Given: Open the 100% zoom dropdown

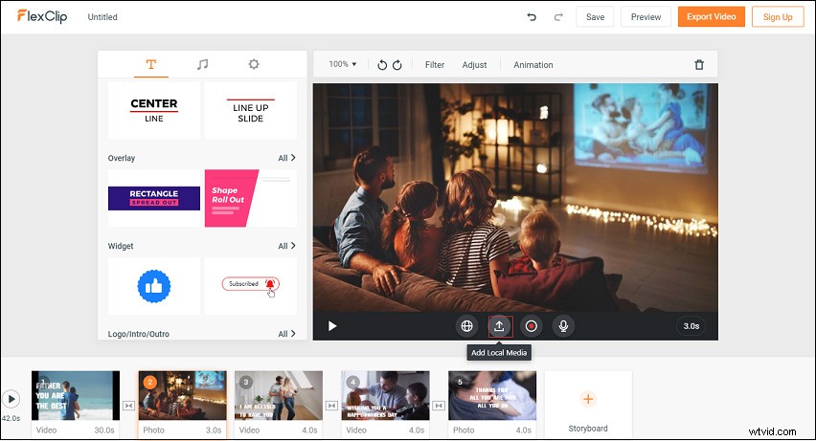Looking at the screenshot, I should click(x=342, y=64).
